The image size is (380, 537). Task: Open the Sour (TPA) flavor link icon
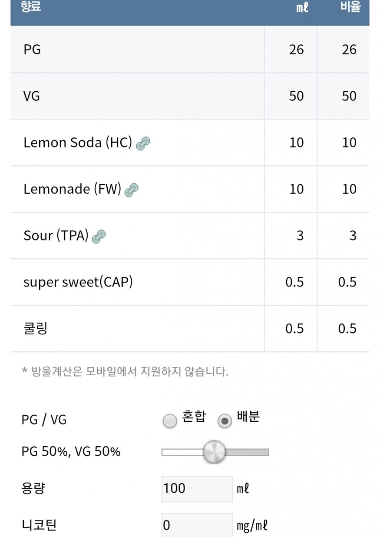99,237
